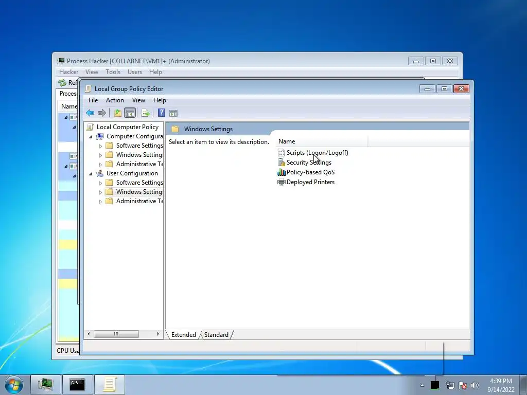This screenshot has height=395, width=527.
Task: Open Group Policy Editor's View menu
Action: click(x=138, y=100)
